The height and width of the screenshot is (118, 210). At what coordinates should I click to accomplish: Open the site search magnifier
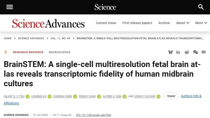[x=201, y=7]
